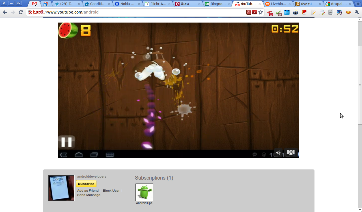
Task: Tap the Android recent apps icon in video
Action: [x=94, y=154]
